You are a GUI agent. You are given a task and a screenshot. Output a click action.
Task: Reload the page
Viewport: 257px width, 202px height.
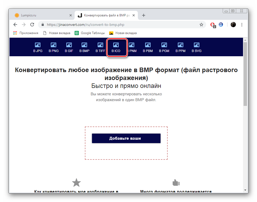coord(32,25)
